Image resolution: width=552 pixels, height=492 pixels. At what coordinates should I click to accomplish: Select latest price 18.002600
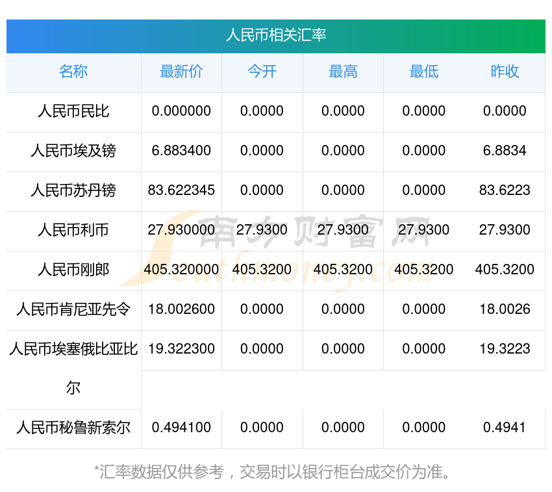pyautogui.click(x=181, y=309)
